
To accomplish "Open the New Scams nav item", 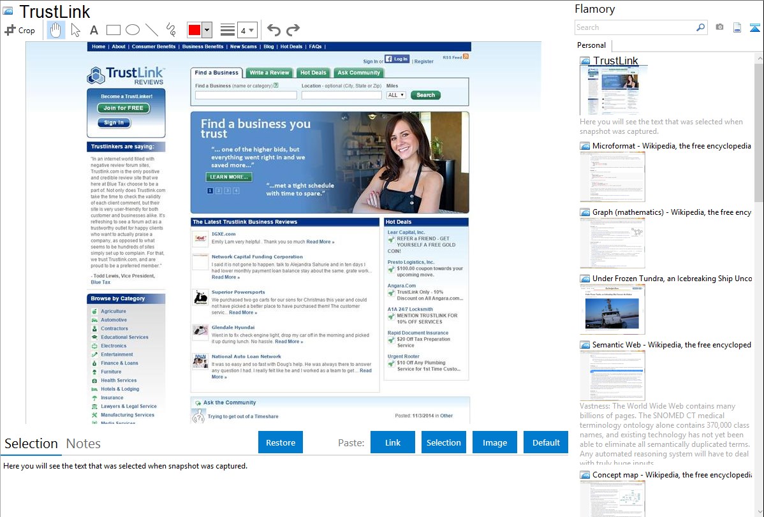I will coord(243,47).
